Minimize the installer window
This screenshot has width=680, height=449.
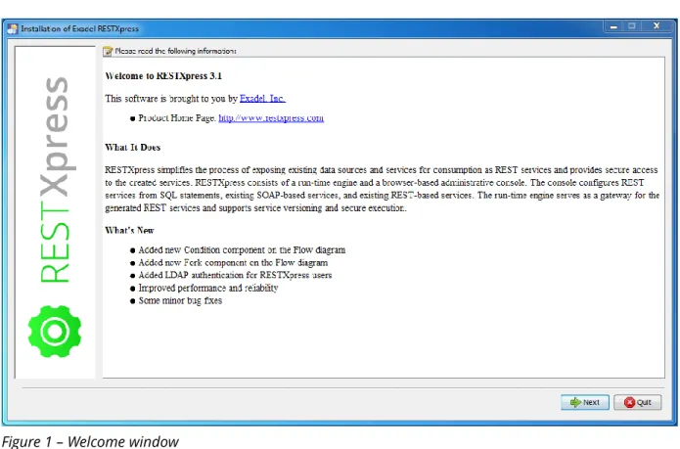coord(613,26)
